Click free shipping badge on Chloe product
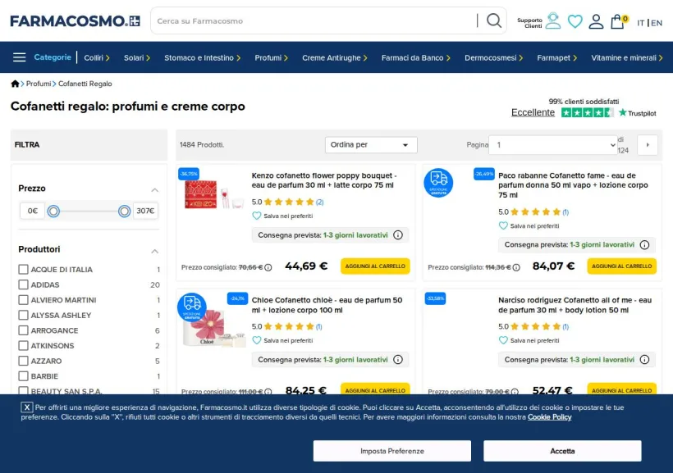The height and width of the screenshot is (473, 673). pos(192,307)
